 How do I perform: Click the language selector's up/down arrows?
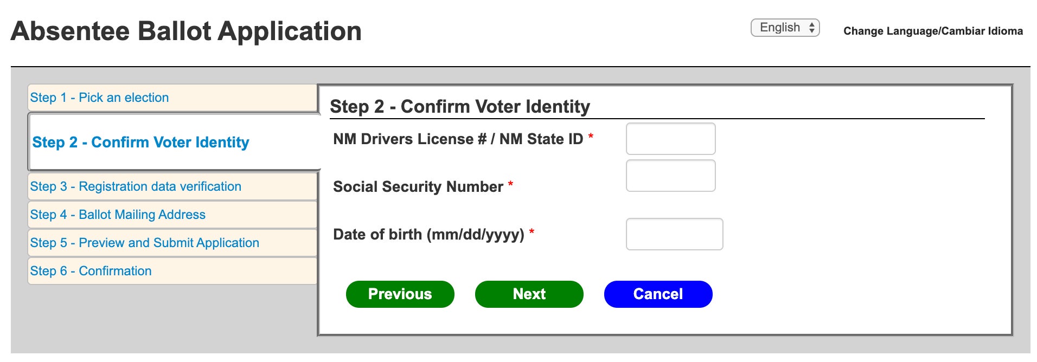[812, 27]
